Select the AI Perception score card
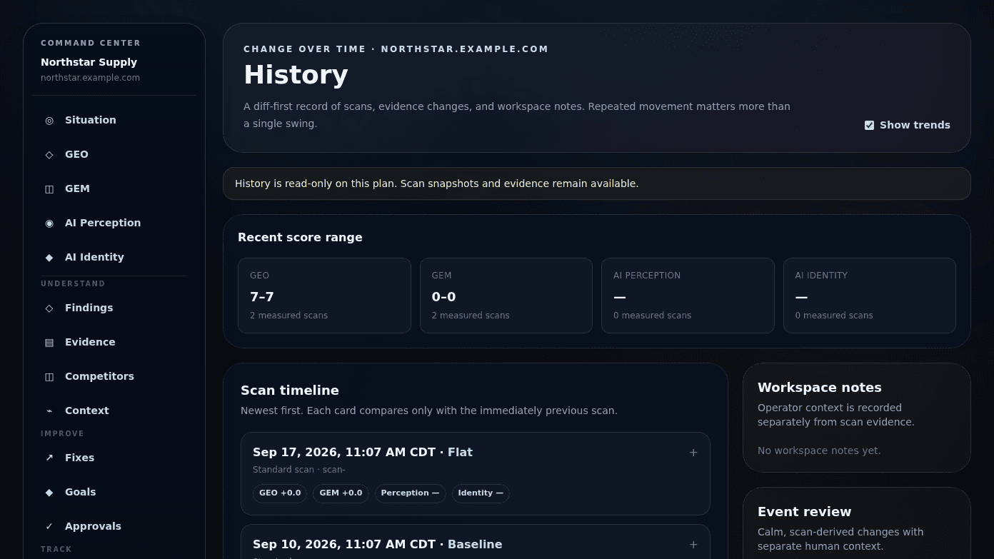Viewport: 994px width, 559px height. coord(688,296)
